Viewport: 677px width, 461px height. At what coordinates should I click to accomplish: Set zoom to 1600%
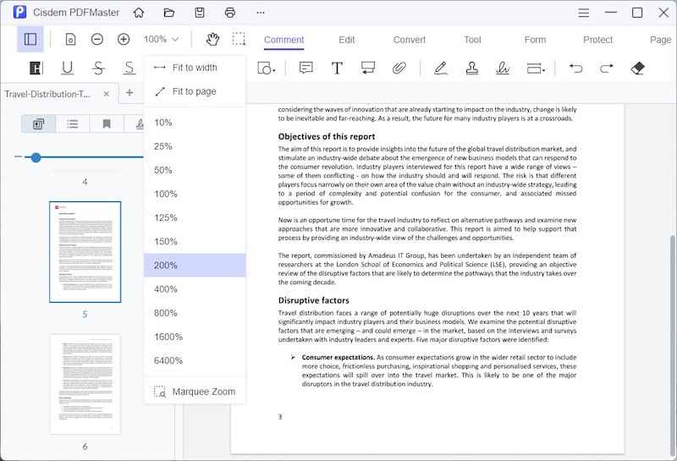point(195,337)
